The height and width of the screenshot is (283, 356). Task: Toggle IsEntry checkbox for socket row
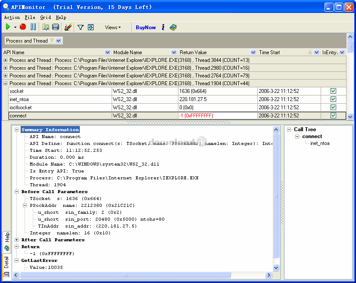click(333, 91)
